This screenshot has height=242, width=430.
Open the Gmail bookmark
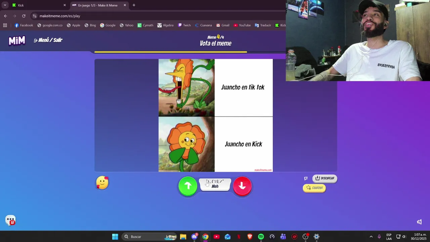click(x=223, y=25)
